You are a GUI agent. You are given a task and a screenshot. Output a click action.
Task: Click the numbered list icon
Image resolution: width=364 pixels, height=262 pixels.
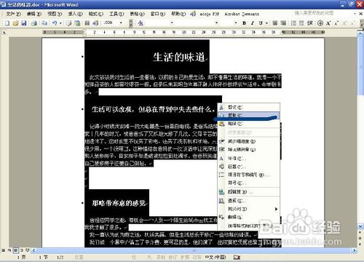pyautogui.click(x=293, y=23)
